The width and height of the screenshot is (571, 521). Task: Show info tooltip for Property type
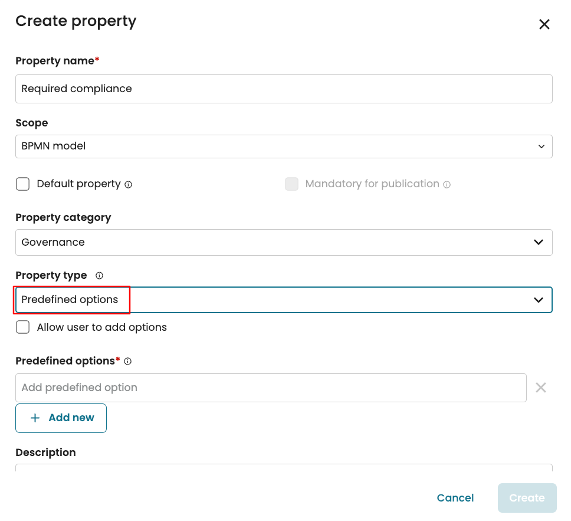pos(99,275)
